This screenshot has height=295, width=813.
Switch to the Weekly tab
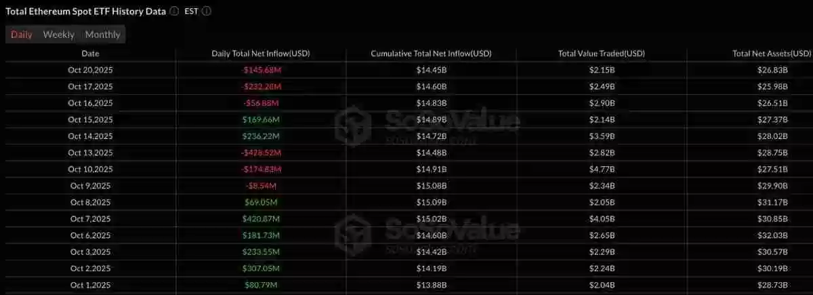(59, 35)
